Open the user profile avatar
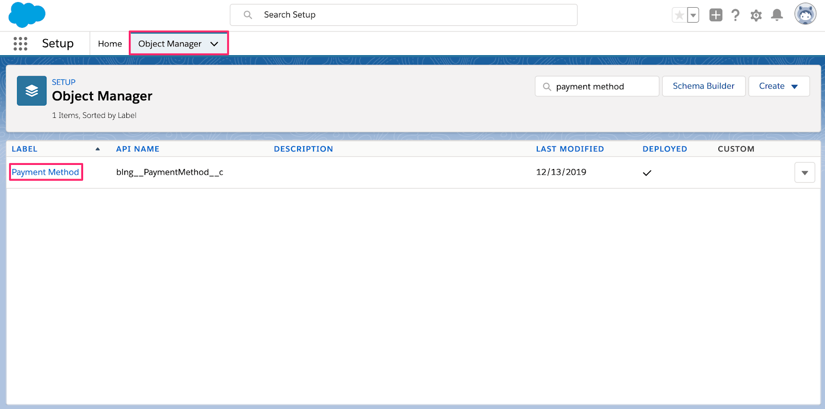Screen dimensions: 825x409 pos(805,14)
